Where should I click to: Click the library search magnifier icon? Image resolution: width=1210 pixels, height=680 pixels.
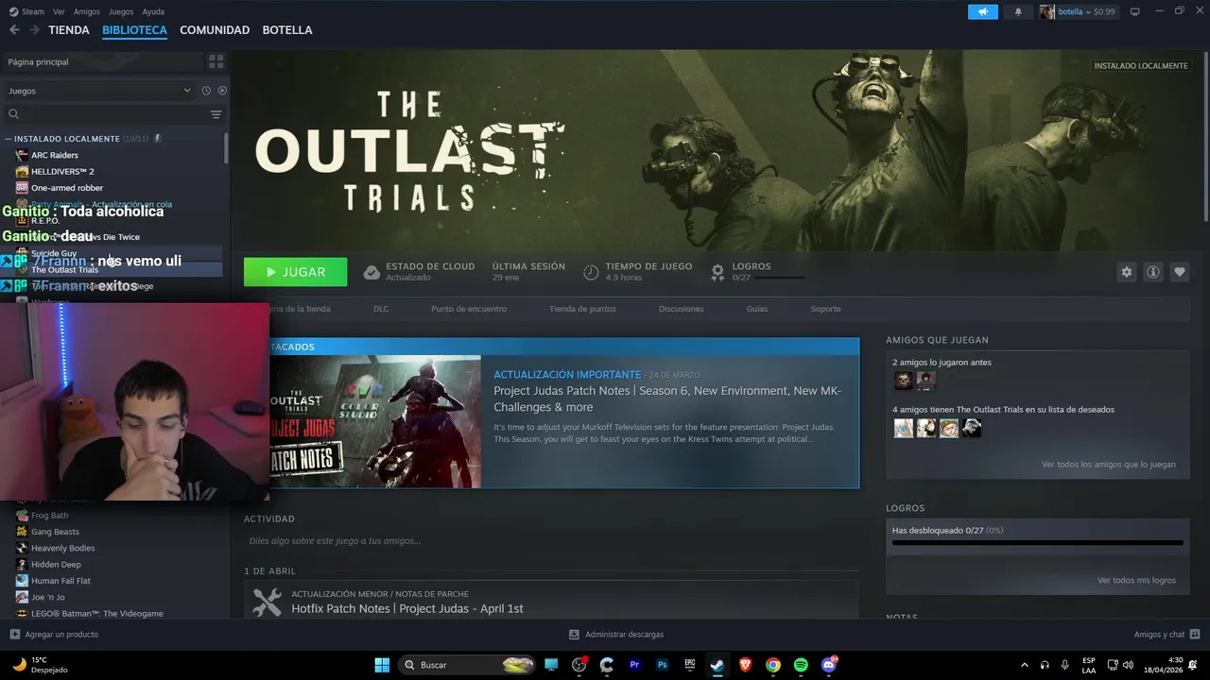13,114
